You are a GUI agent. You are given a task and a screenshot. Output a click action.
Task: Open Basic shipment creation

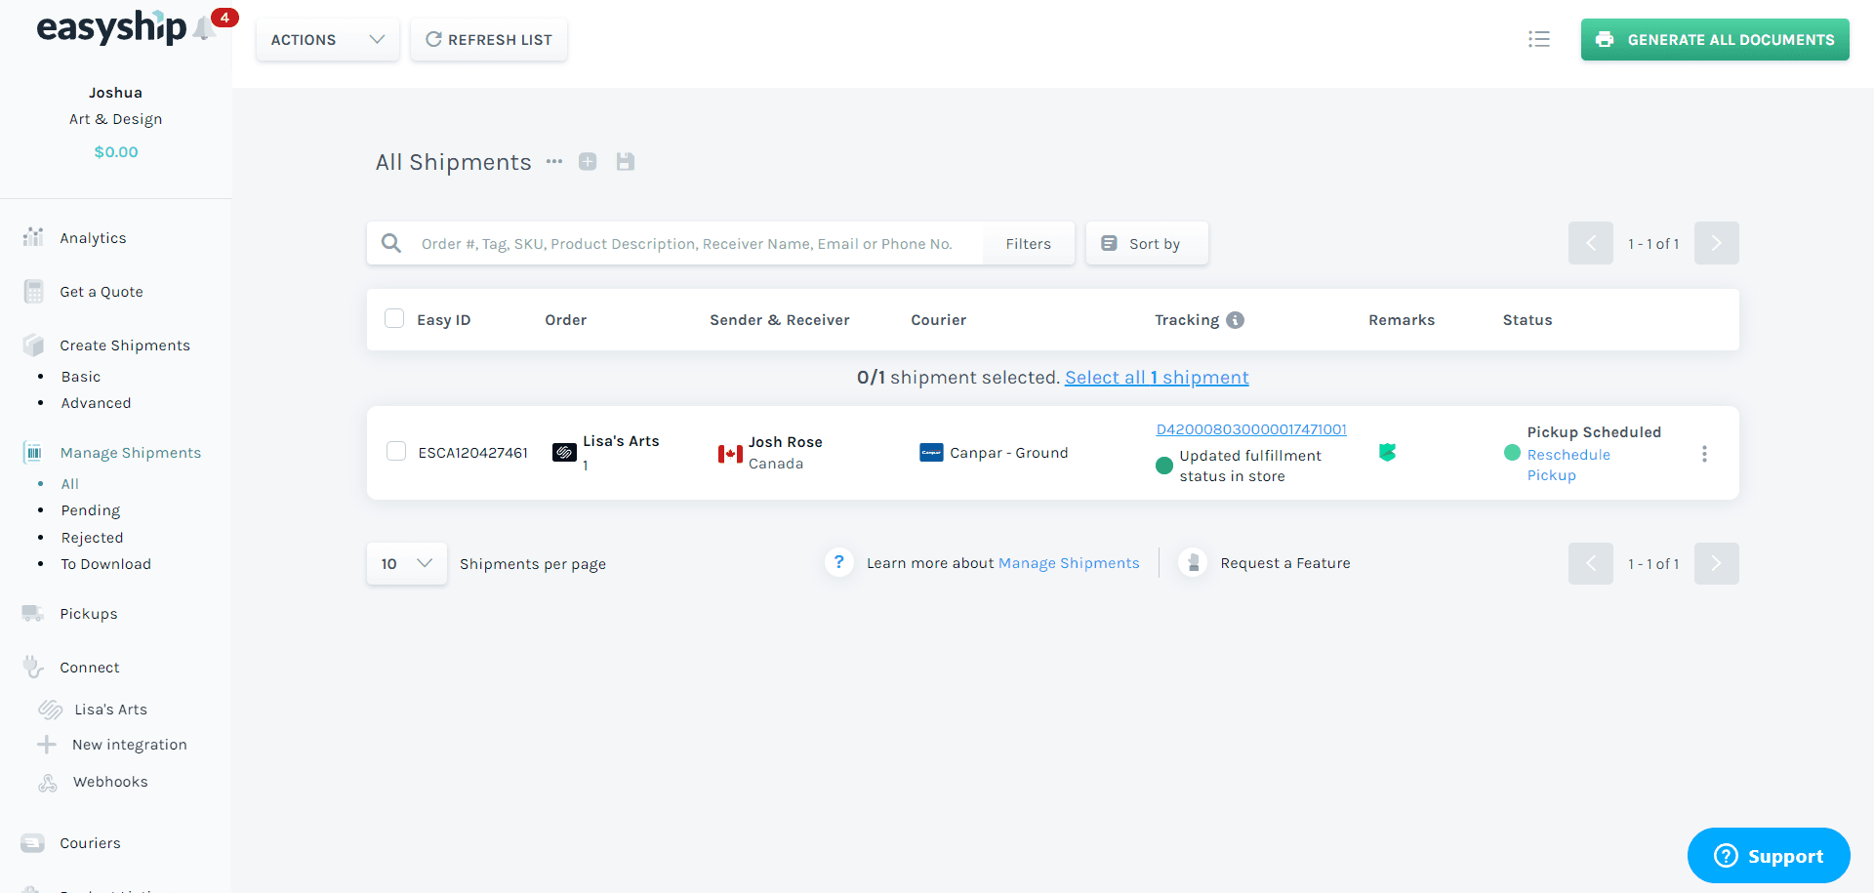[81, 377]
